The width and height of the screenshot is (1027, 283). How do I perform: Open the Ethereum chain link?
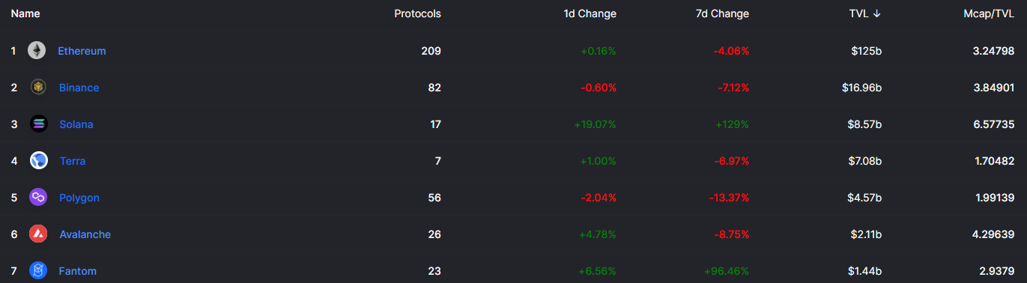[x=82, y=51]
